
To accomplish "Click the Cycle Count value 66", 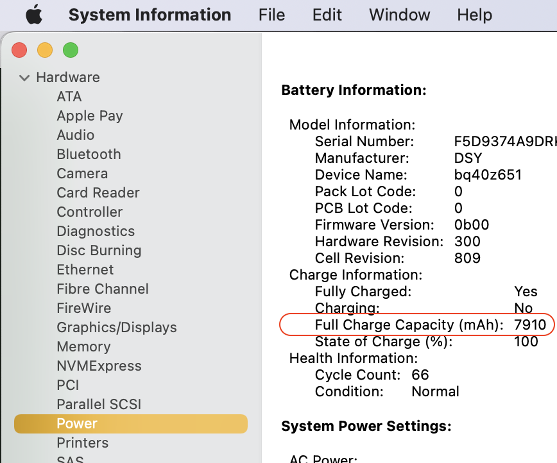I will pos(420,375).
